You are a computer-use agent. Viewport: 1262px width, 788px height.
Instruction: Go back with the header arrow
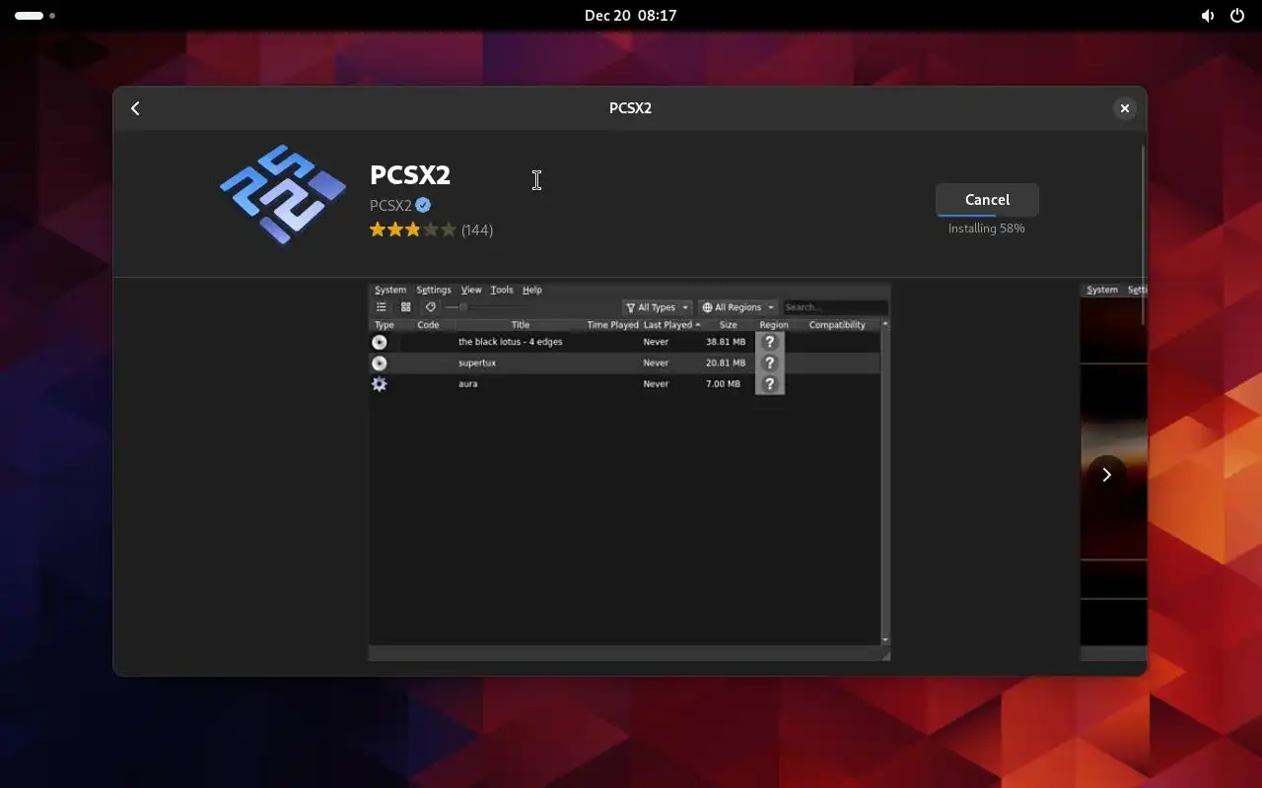coord(135,108)
